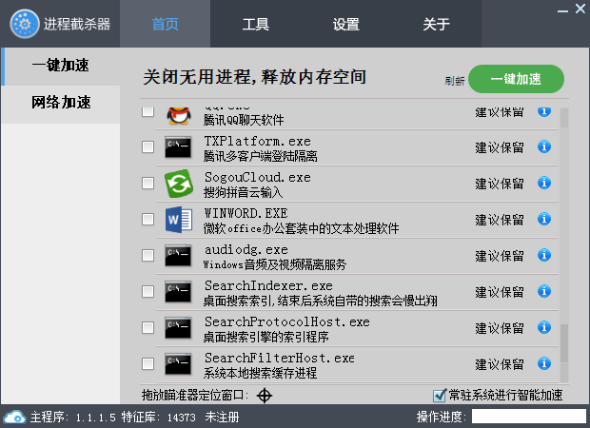Click 建议保留 label for WINWORD.EXE

[x=500, y=220]
